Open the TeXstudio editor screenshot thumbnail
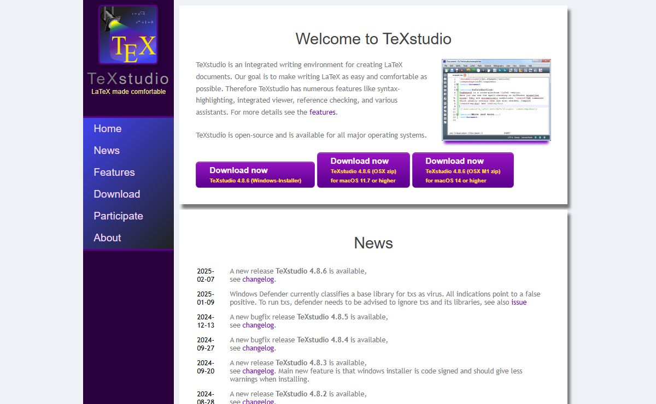The width and height of the screenshot is (656, 404). coord(496,100)
